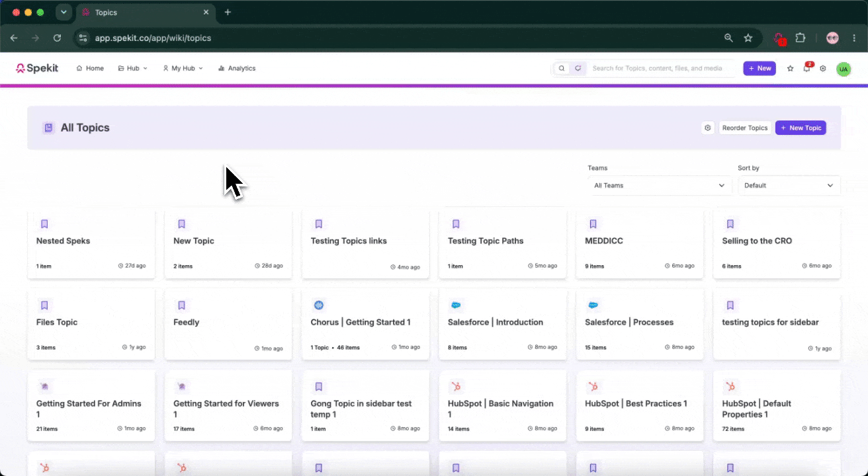
Task: Click bookmark icon on Nested Speks card
Action: click(x=44, y=224)
